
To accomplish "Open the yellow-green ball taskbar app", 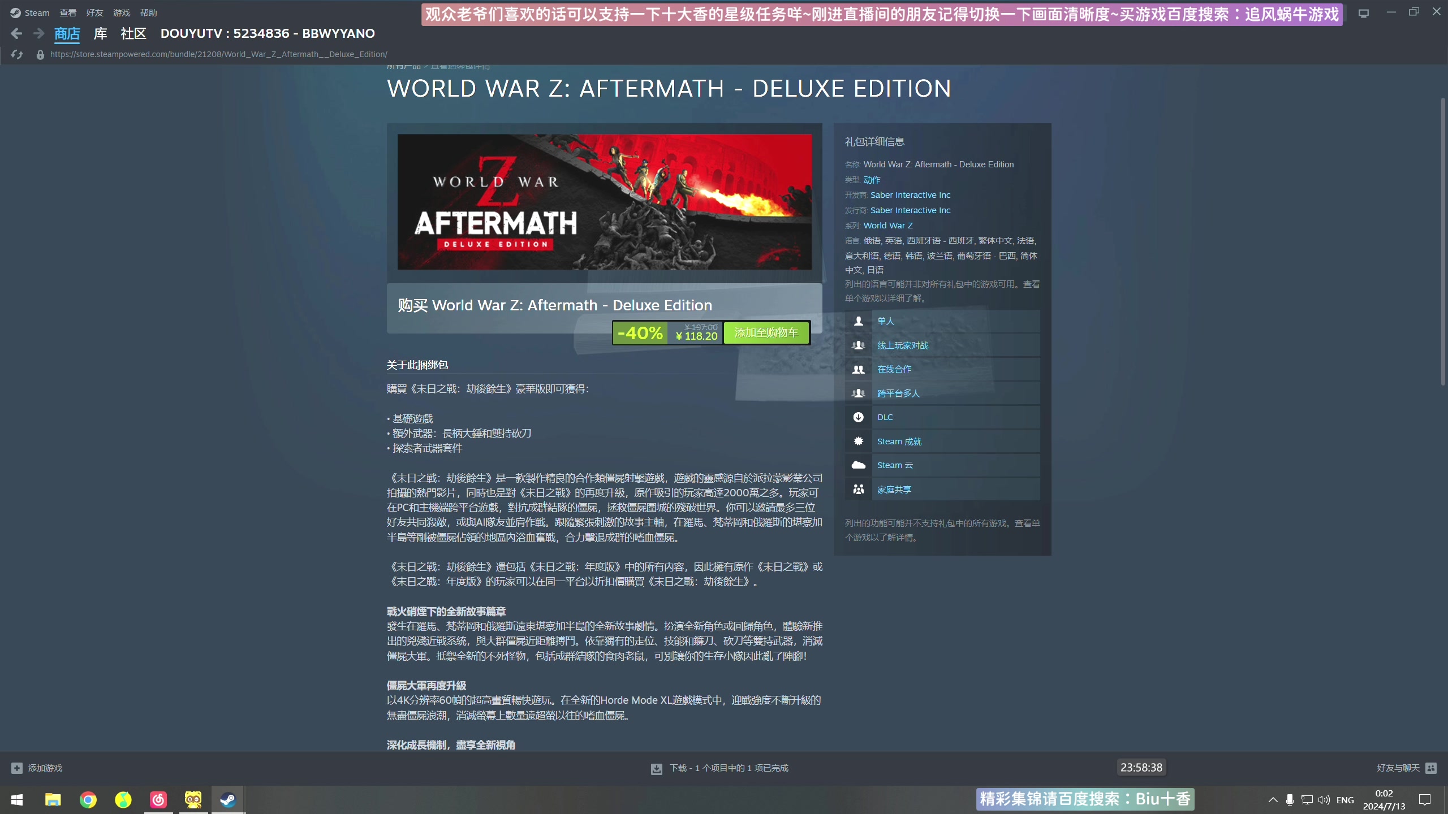I will point(123,800).
